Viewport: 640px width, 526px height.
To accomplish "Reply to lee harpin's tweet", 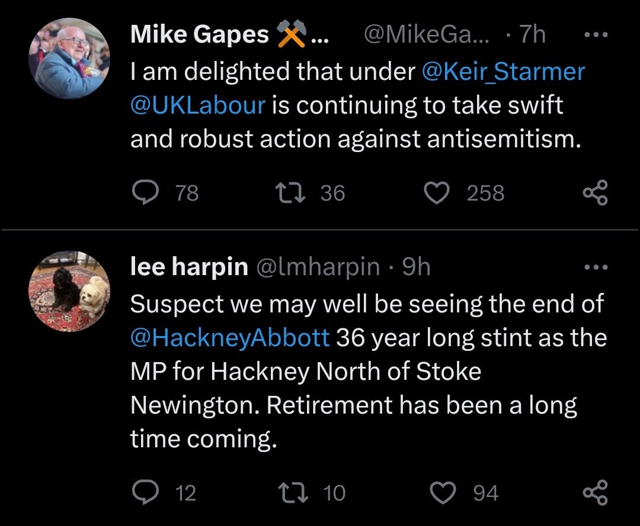I will click(x=143, y=493).
